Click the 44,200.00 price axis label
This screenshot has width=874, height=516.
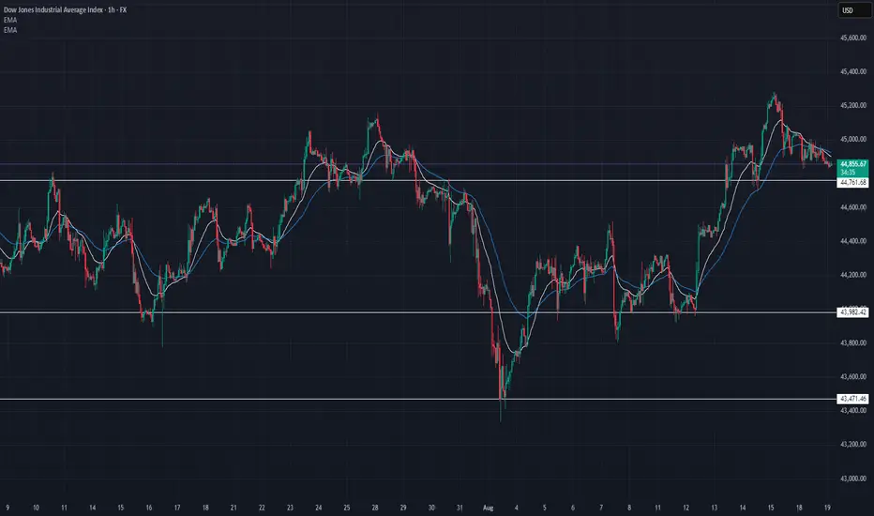(851, 275)
